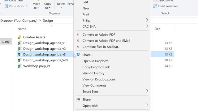Viewport: 198px width, 111px height.
Task: Choose Print in the context menu
Action: click(x=86, y=14)
